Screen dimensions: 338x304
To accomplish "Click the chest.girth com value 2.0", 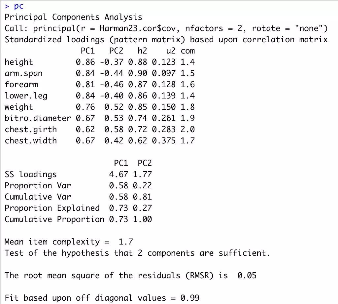I will click(x=187, y=129).
